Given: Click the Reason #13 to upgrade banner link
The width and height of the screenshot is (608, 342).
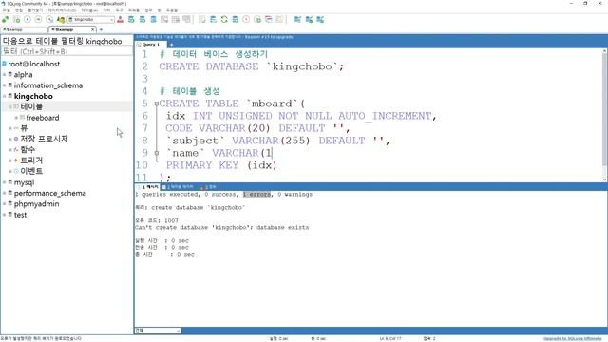Looking at the screenshot, I should click(269, 37).
